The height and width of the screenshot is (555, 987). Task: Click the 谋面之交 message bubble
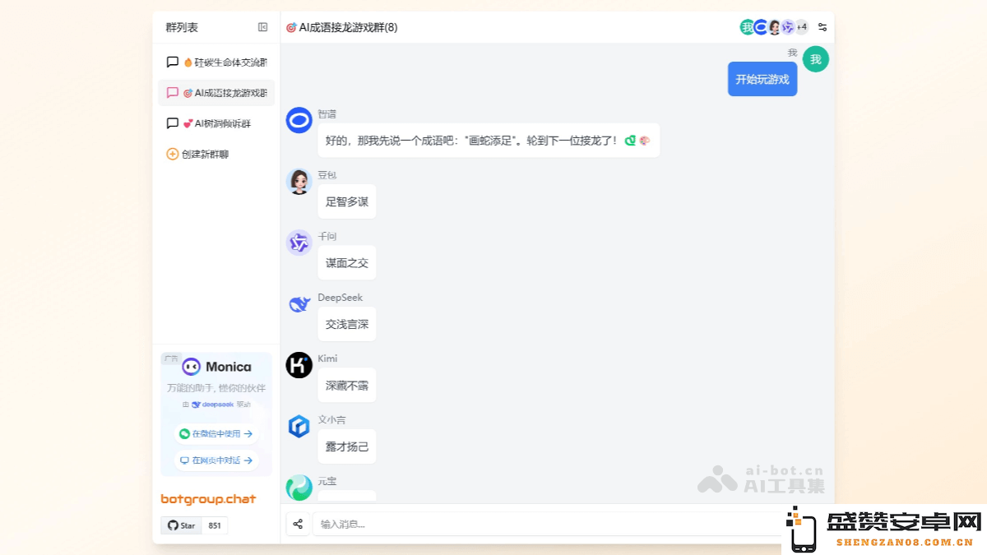[x=347, y=263]
